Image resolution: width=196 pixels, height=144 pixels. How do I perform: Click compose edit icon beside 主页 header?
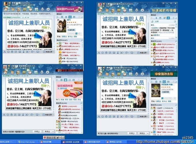click(175, 22)
